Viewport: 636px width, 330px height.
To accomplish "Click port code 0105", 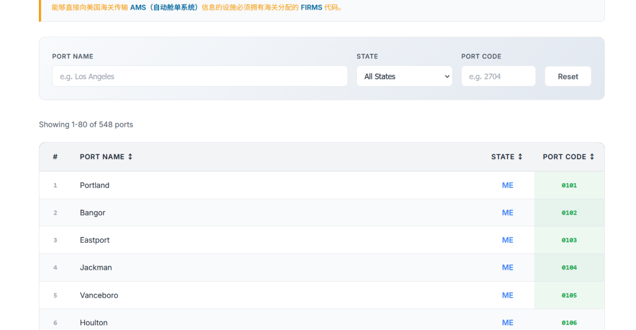I will (569, 295).
